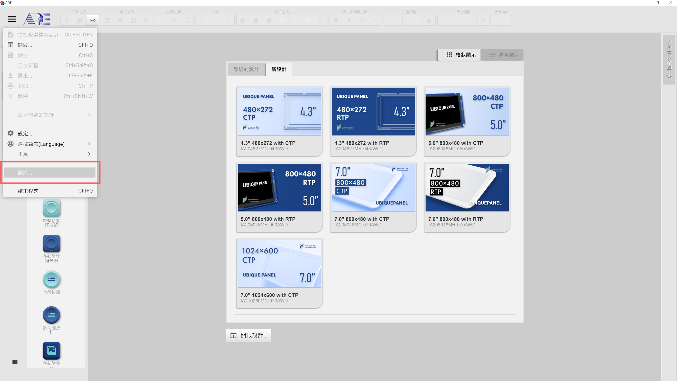
Task: Click the 開啟 open-file icon in menu
Action: point(11,45)
